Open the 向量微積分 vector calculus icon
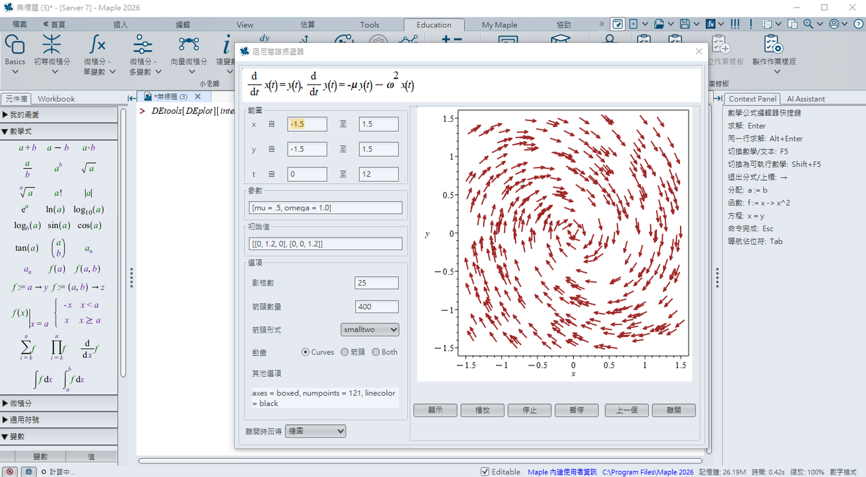 point(188,46)
